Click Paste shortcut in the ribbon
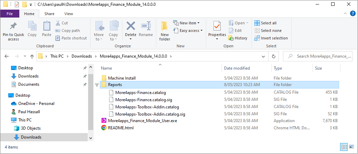 (71, 38)
